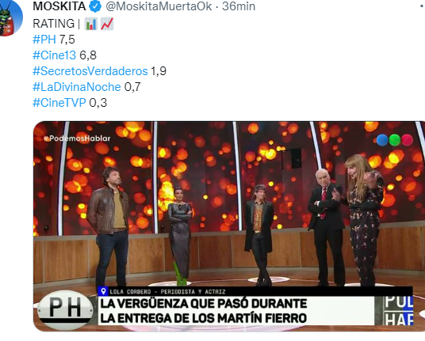
Task: Click the Martín Fierro headline caption
Action: [204, 311]
